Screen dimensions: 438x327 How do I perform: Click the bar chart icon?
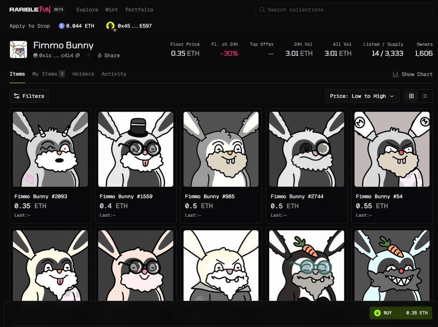coord(395,74)
